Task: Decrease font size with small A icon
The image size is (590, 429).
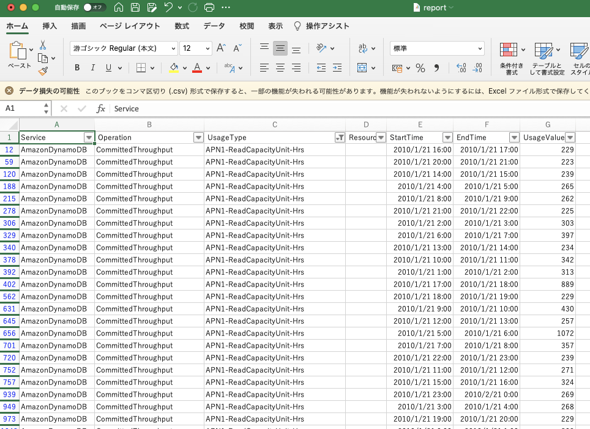Action: point(237,48)
